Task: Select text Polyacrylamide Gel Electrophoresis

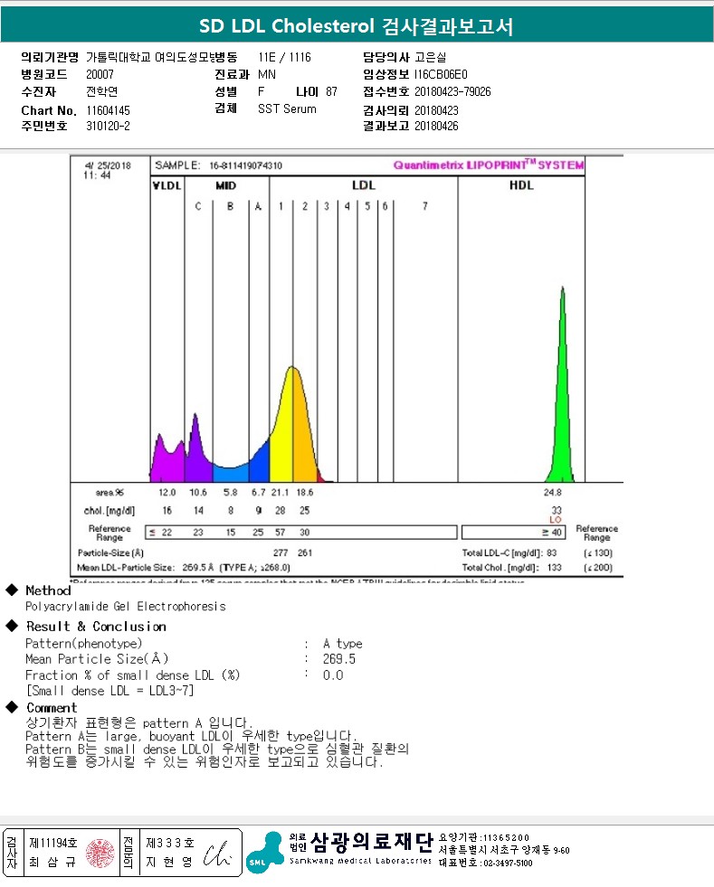Action: click(126, 607)
